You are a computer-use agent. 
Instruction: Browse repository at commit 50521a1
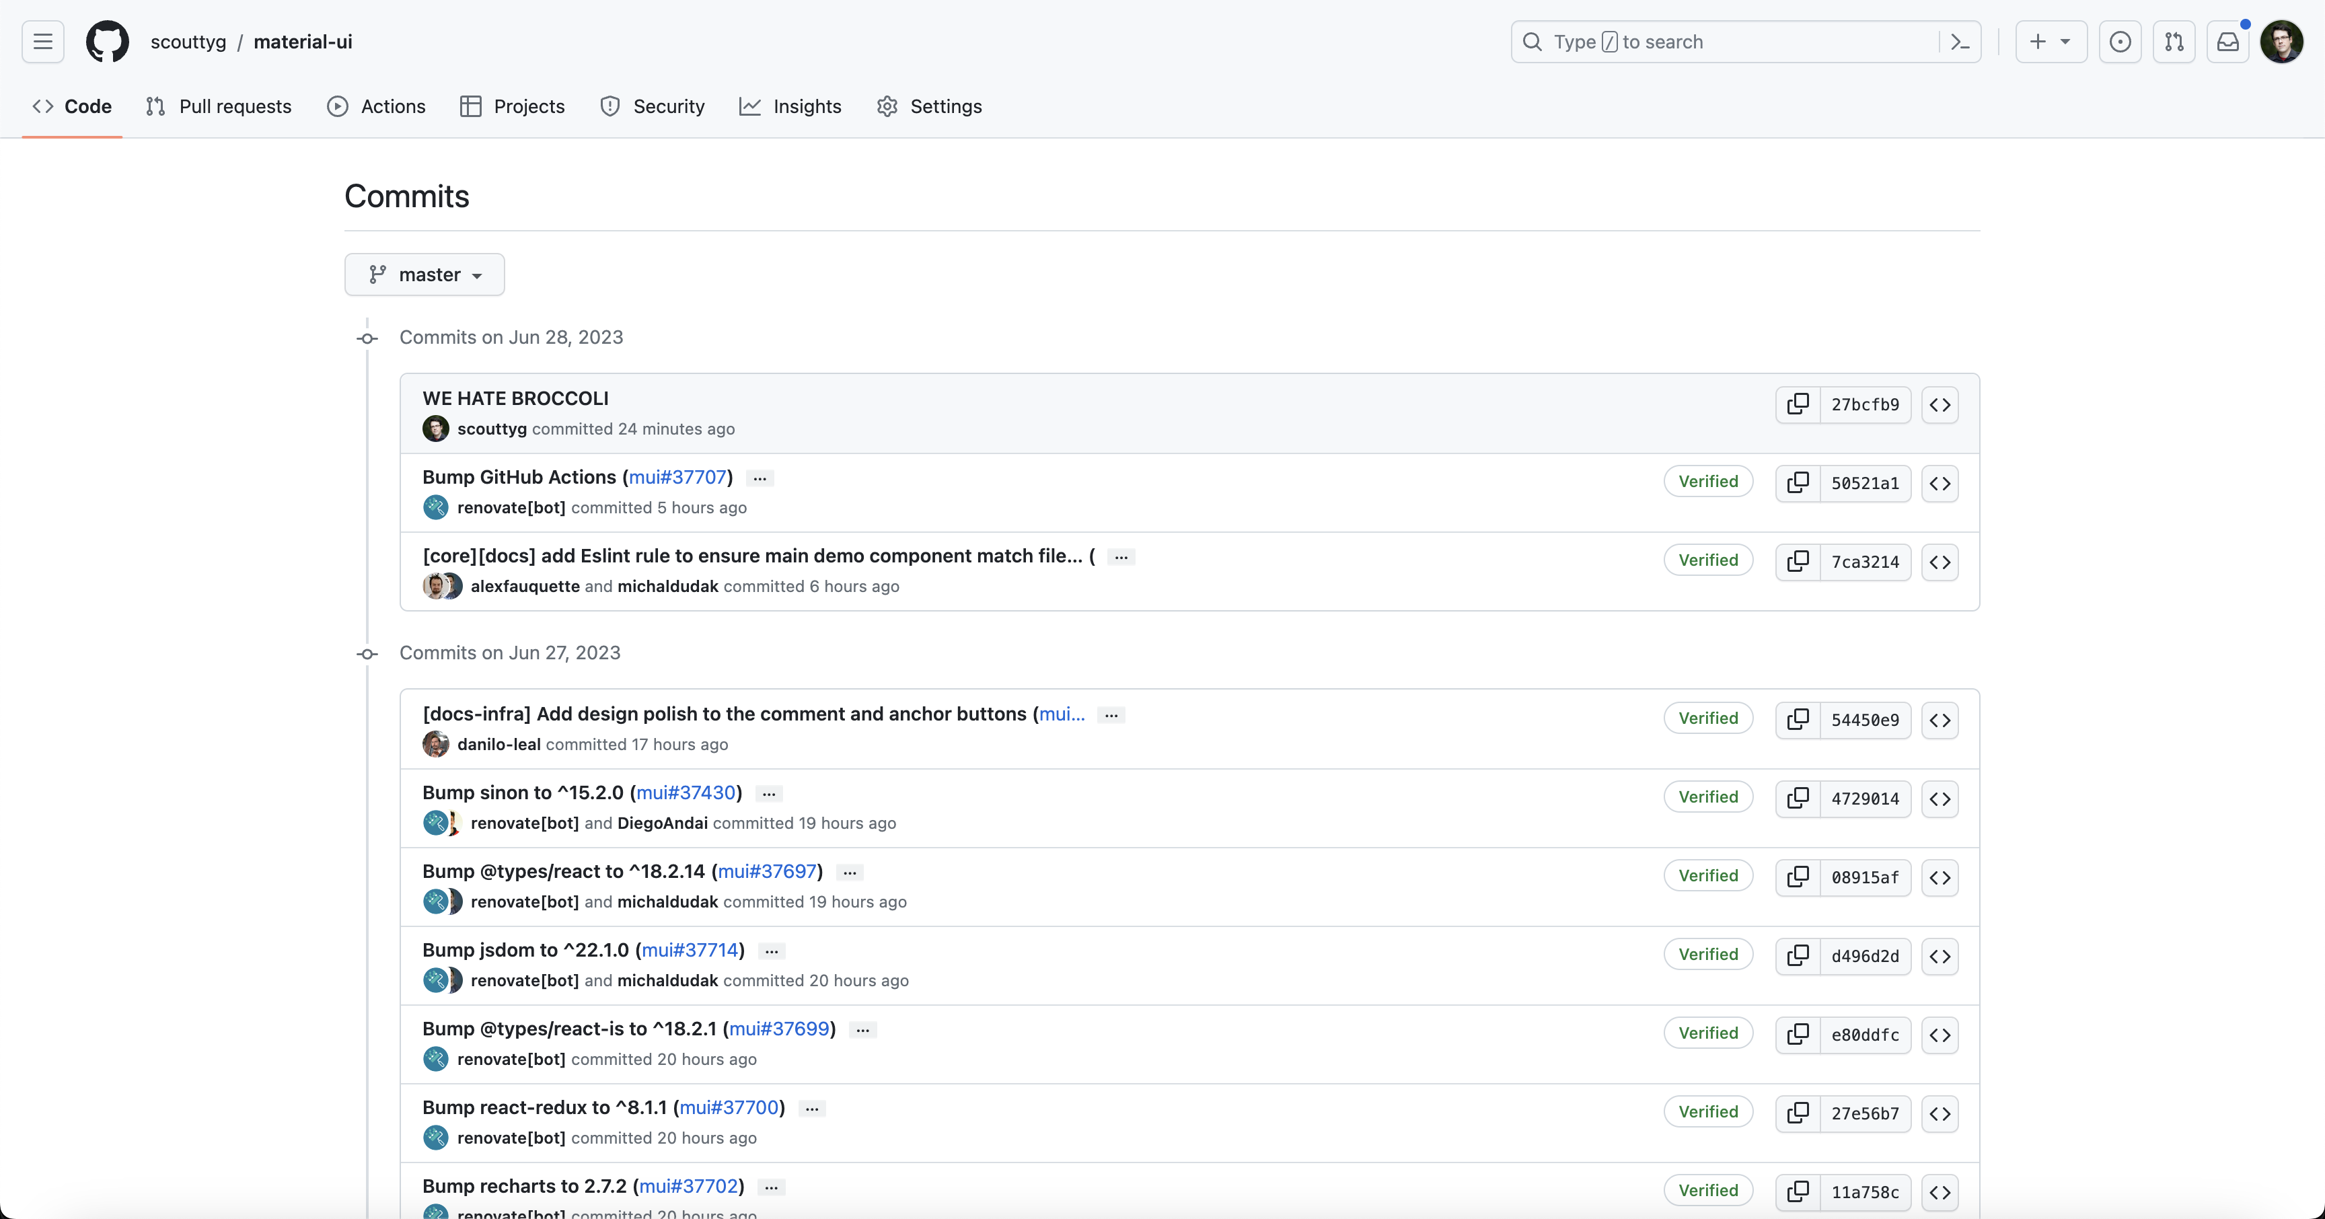[1940, 483]
